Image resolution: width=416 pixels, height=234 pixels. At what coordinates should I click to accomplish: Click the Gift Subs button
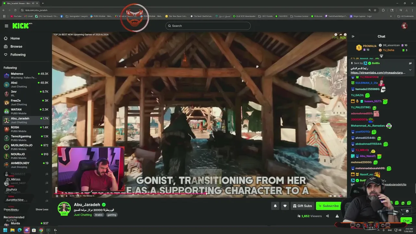pos(302,206)
